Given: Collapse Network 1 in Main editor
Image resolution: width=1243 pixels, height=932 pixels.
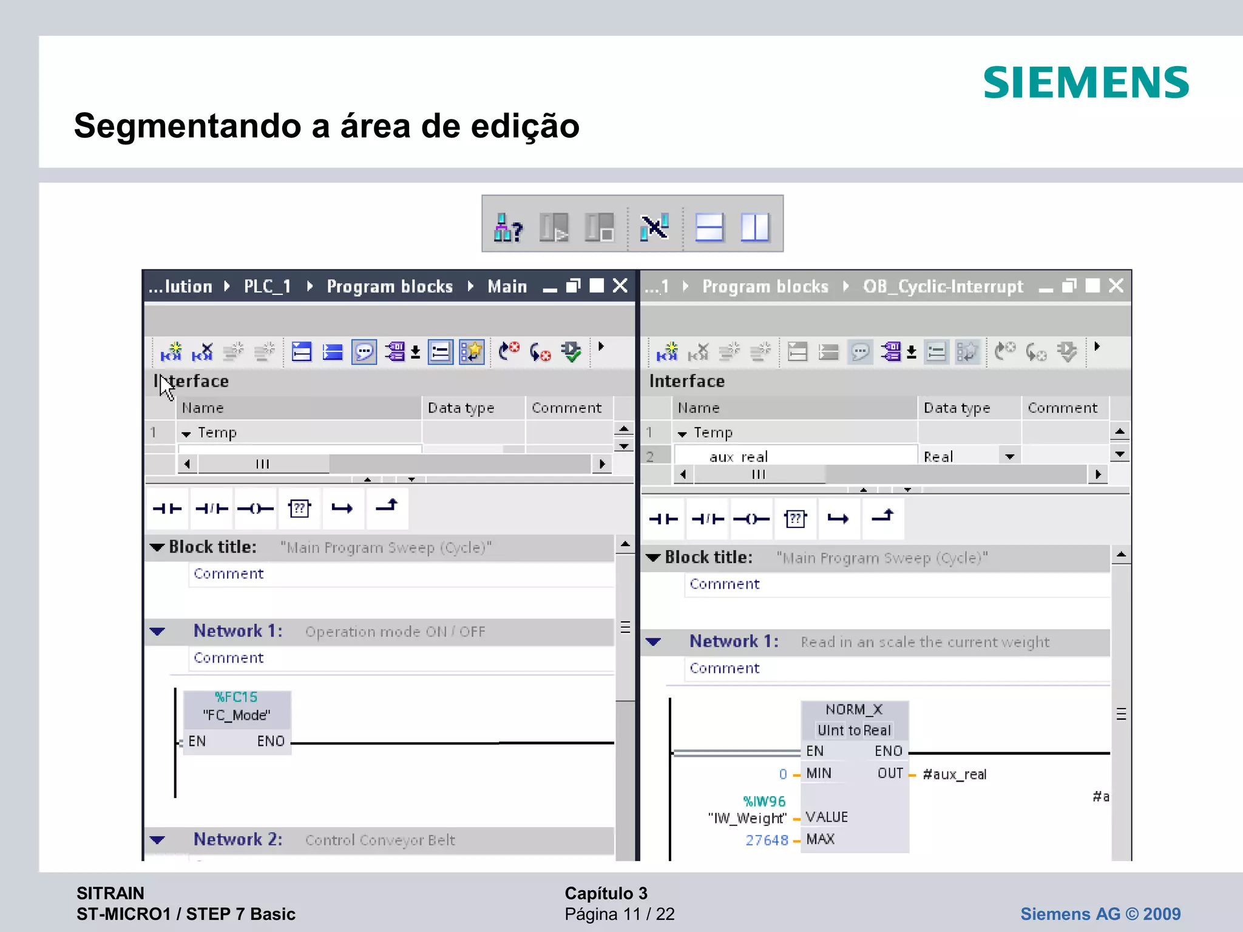Looking at the screenshot, I should [157, 632].
